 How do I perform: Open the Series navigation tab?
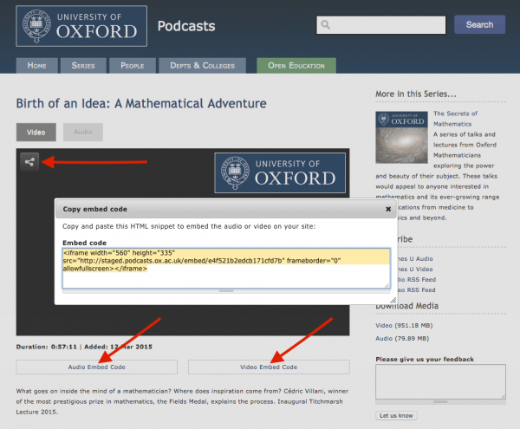[83, 66]
